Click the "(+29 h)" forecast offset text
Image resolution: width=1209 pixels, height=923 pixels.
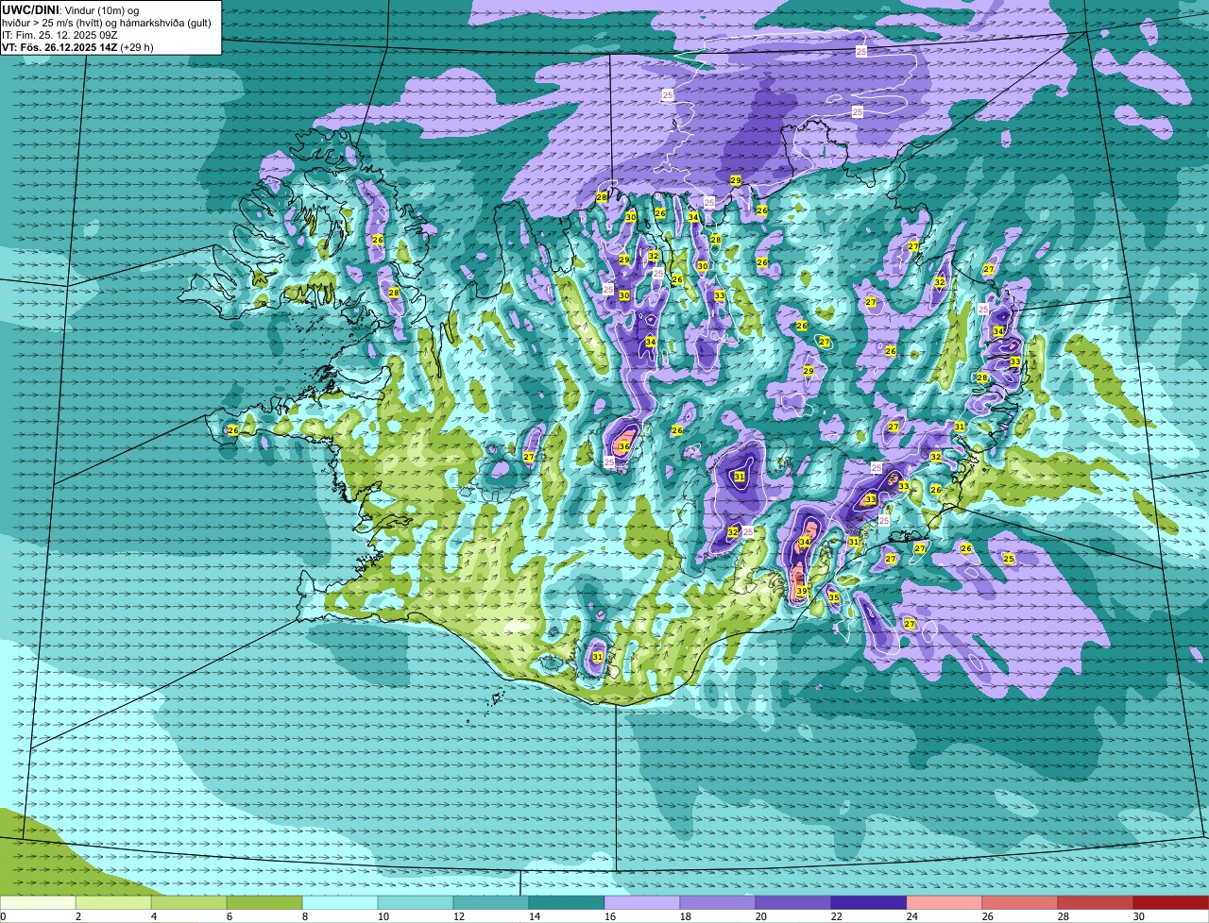pos(137,47)
